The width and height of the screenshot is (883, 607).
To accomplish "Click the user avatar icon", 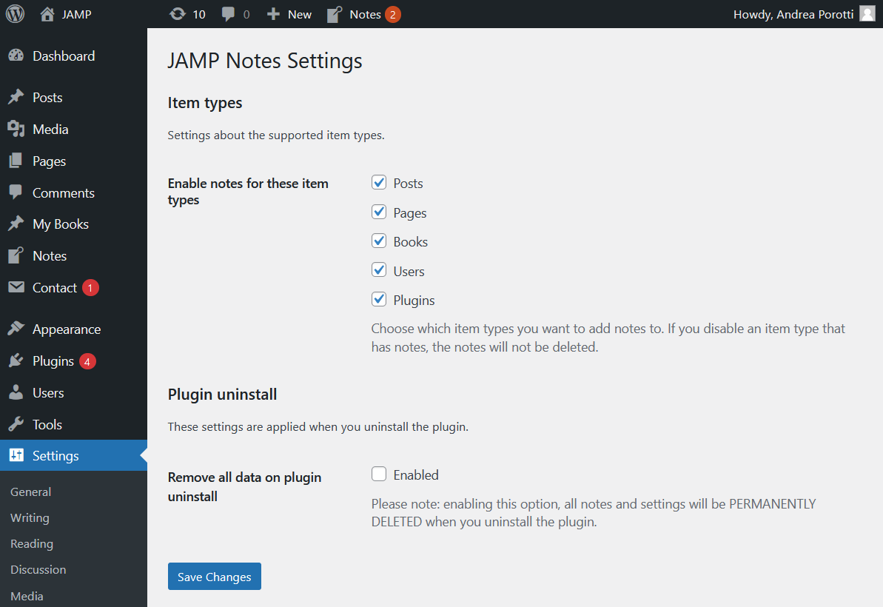I will [x=867, y=14].
